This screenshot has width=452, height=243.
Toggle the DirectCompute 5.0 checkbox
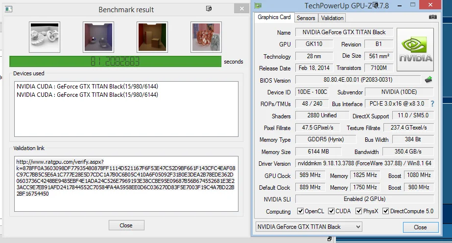(385, 211)
